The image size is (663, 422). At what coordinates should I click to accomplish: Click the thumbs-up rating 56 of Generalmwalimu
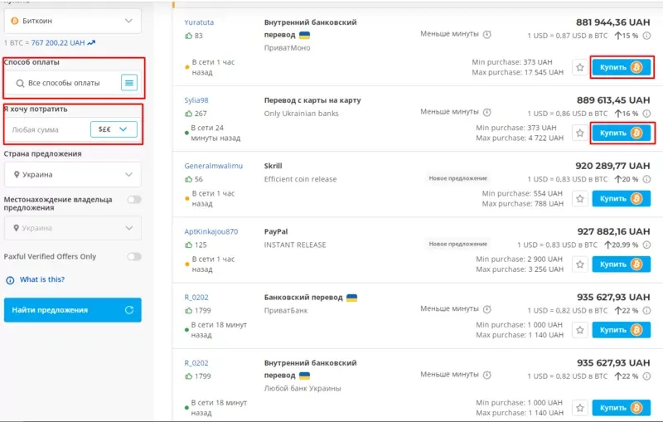pos(194,179)
